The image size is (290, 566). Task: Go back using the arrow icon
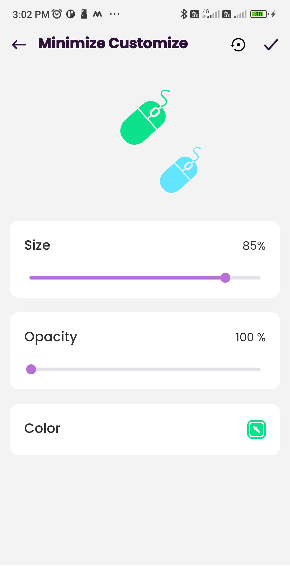[x=19, y=45]
